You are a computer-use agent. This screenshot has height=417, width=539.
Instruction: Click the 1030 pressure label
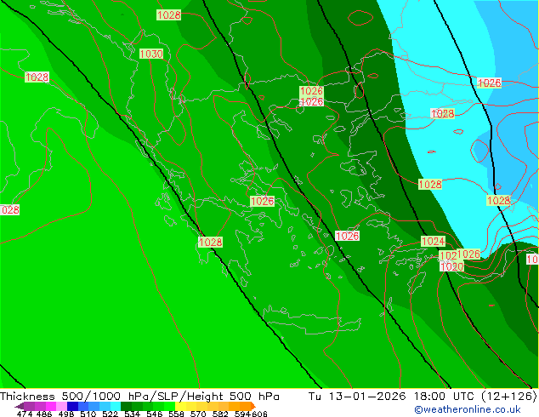point(151,54)
